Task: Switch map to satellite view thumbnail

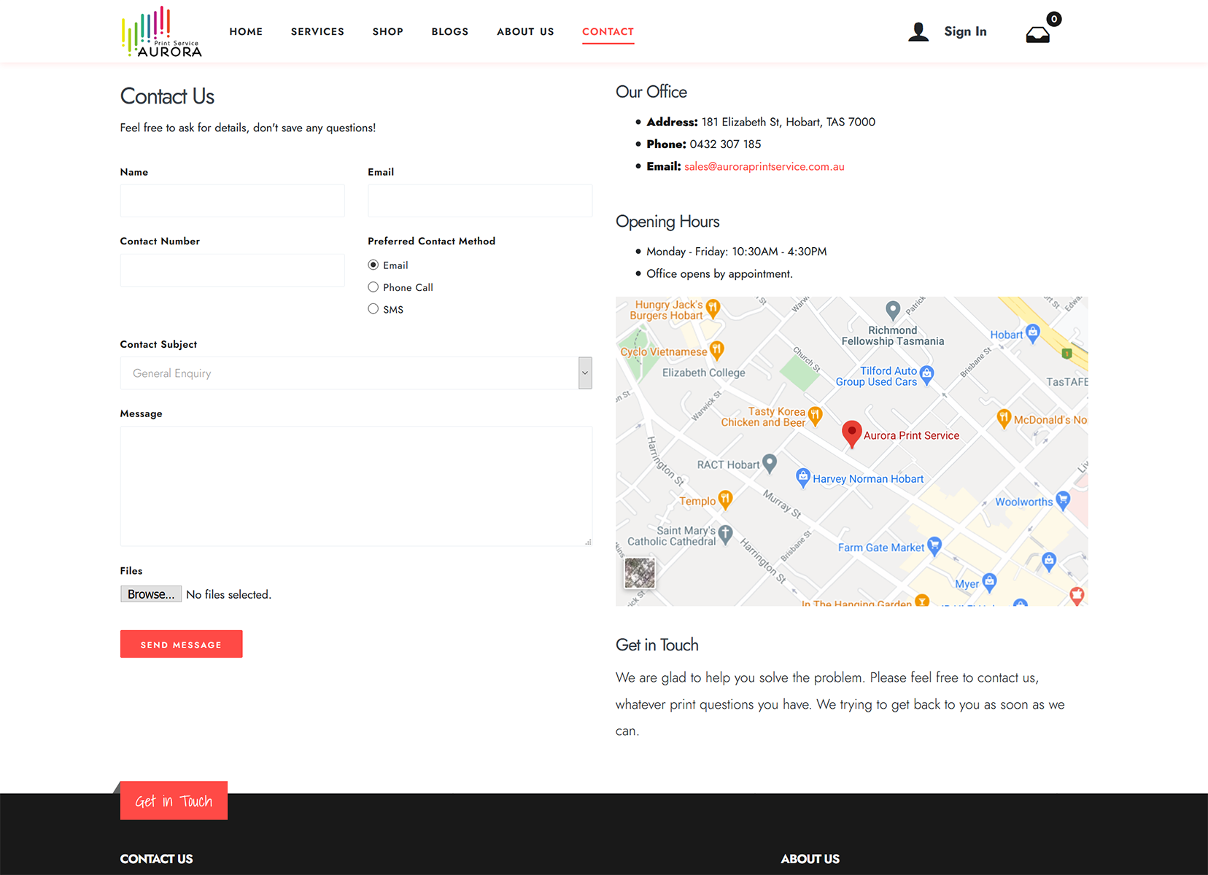Action: [640, 573]
